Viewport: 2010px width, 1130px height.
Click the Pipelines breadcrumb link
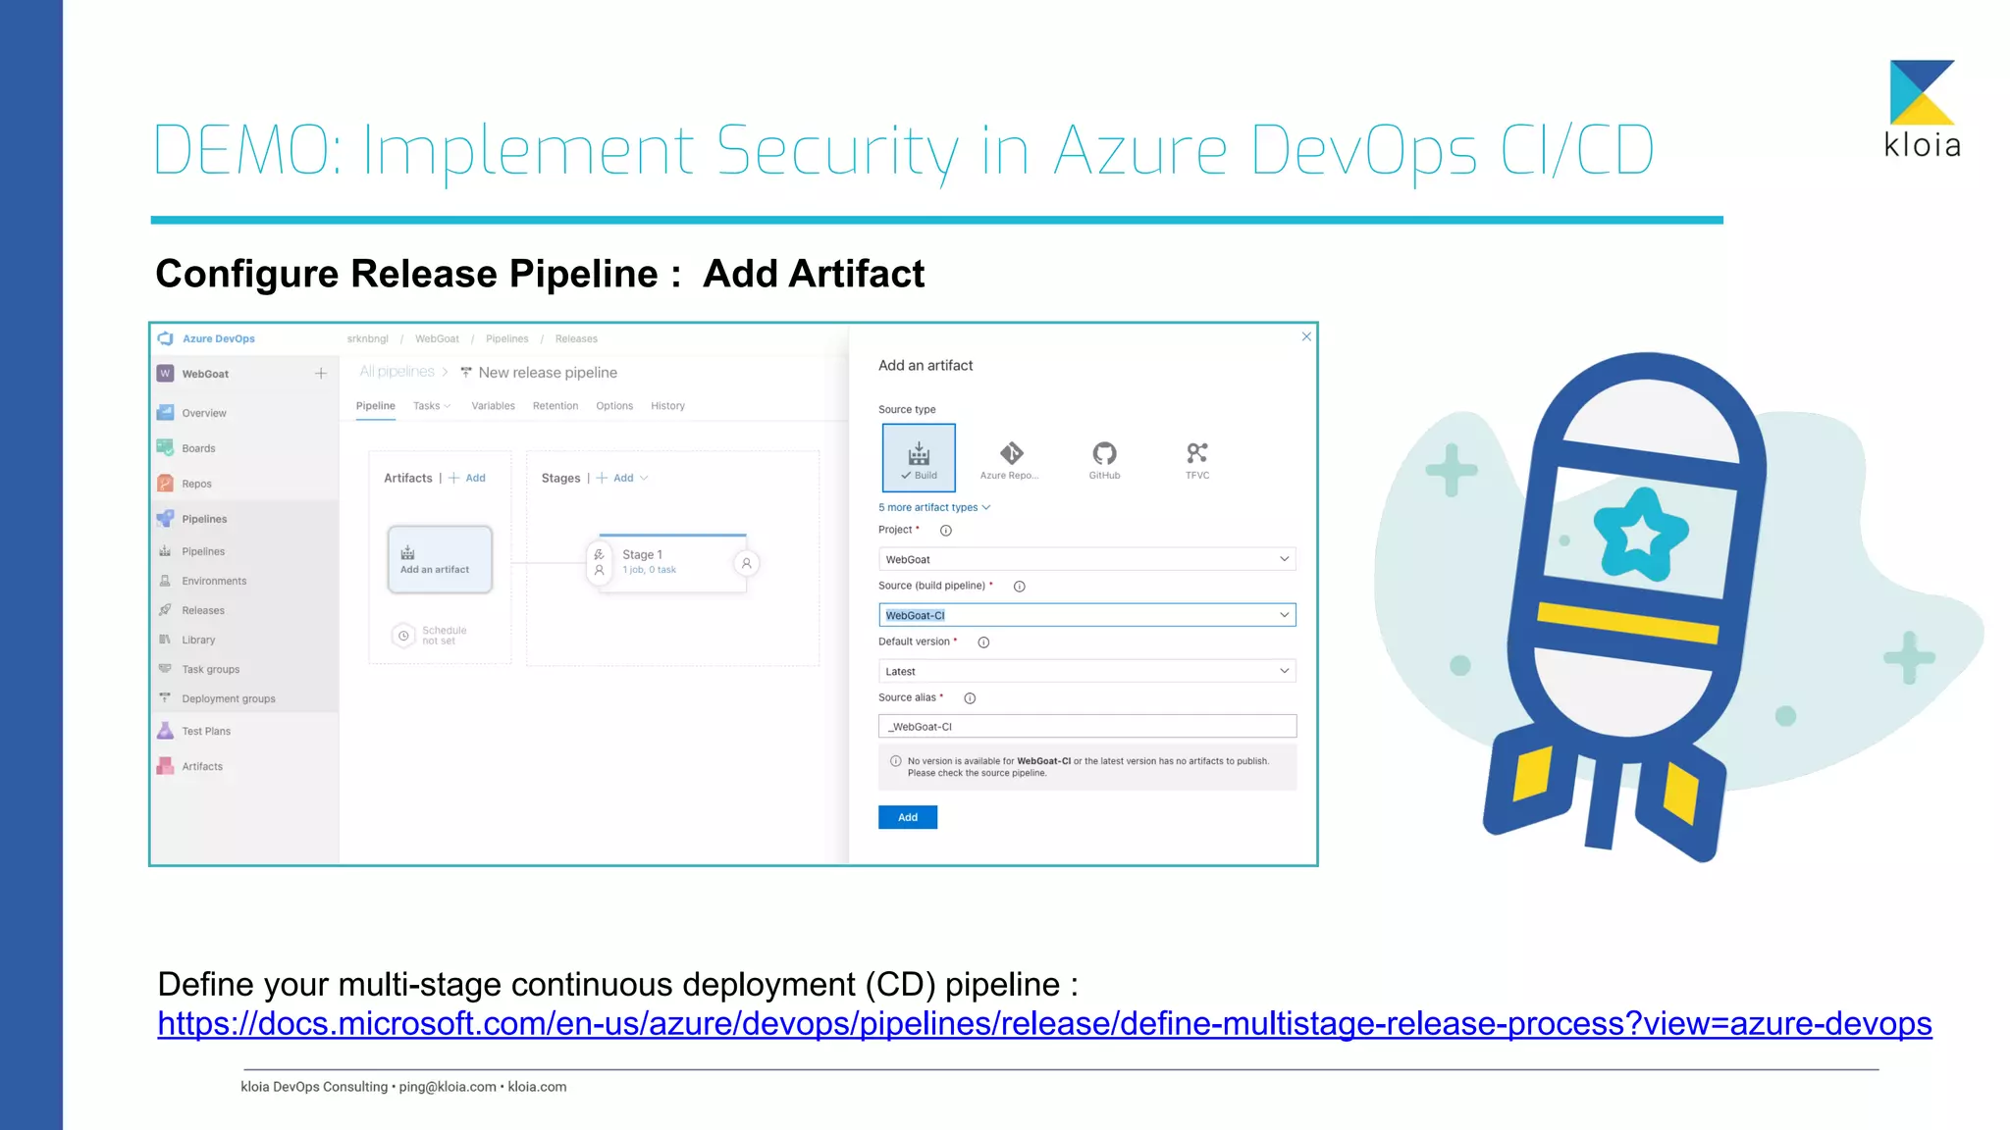(506, 338)
